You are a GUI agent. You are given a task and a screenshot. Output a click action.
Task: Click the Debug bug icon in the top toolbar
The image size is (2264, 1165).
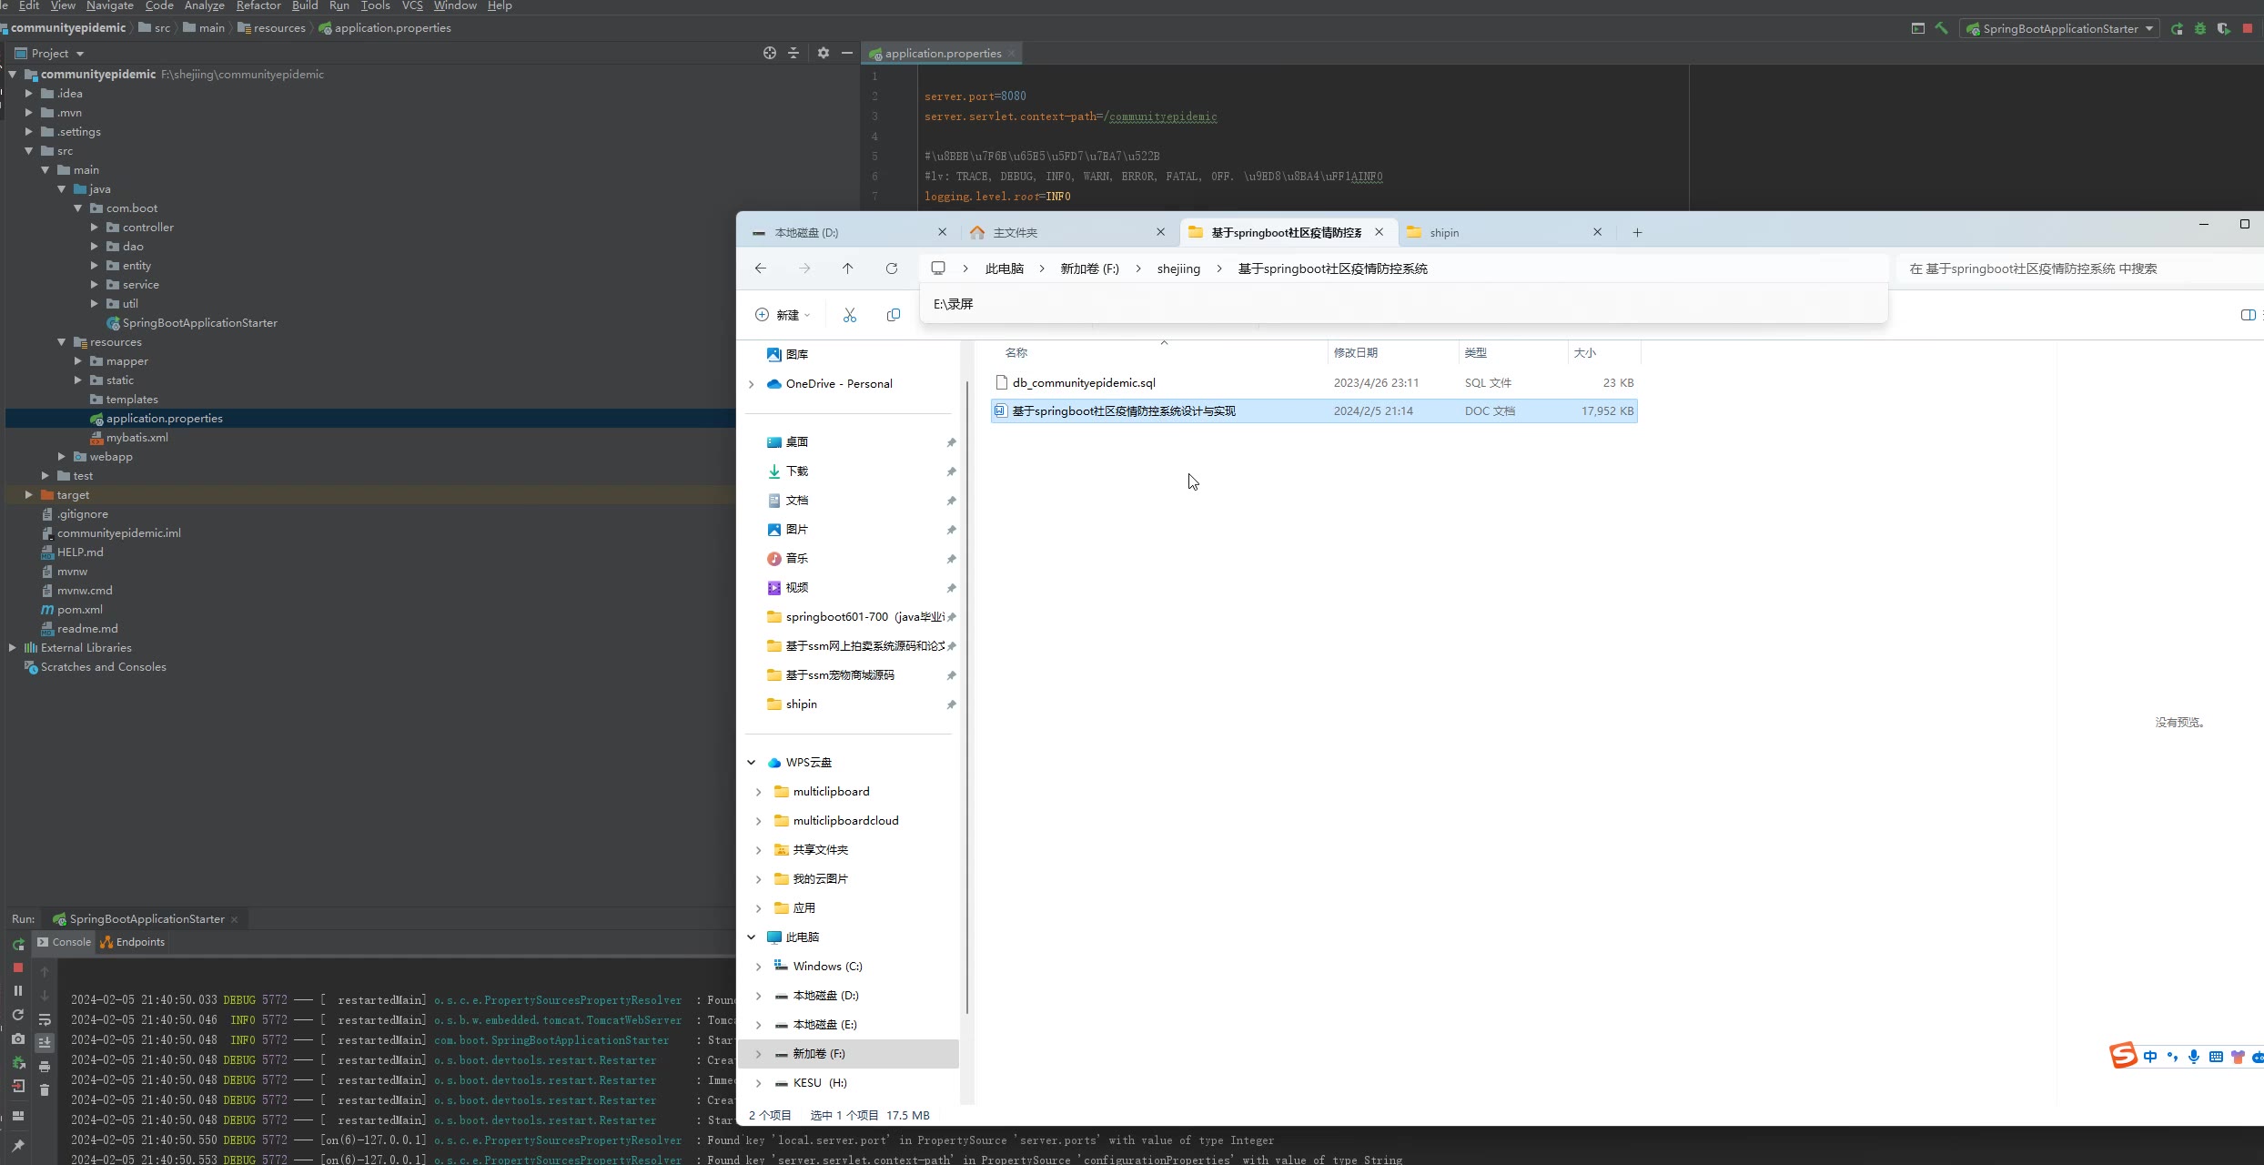click(x=2200, y=29)
